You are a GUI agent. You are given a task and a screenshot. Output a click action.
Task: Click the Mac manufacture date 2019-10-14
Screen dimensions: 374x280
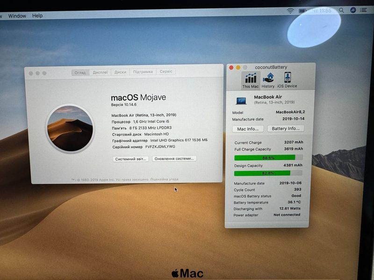pyautogui.click(x=294, y=119)
